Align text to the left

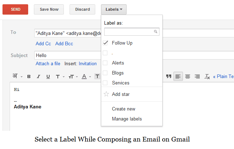178,76
